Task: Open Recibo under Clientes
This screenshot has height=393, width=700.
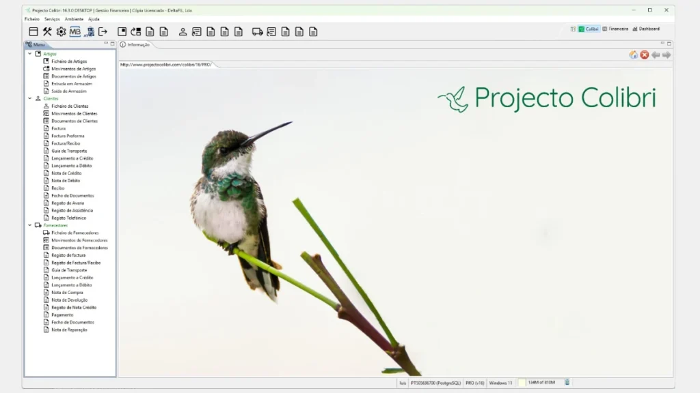Action: point(57,188)
